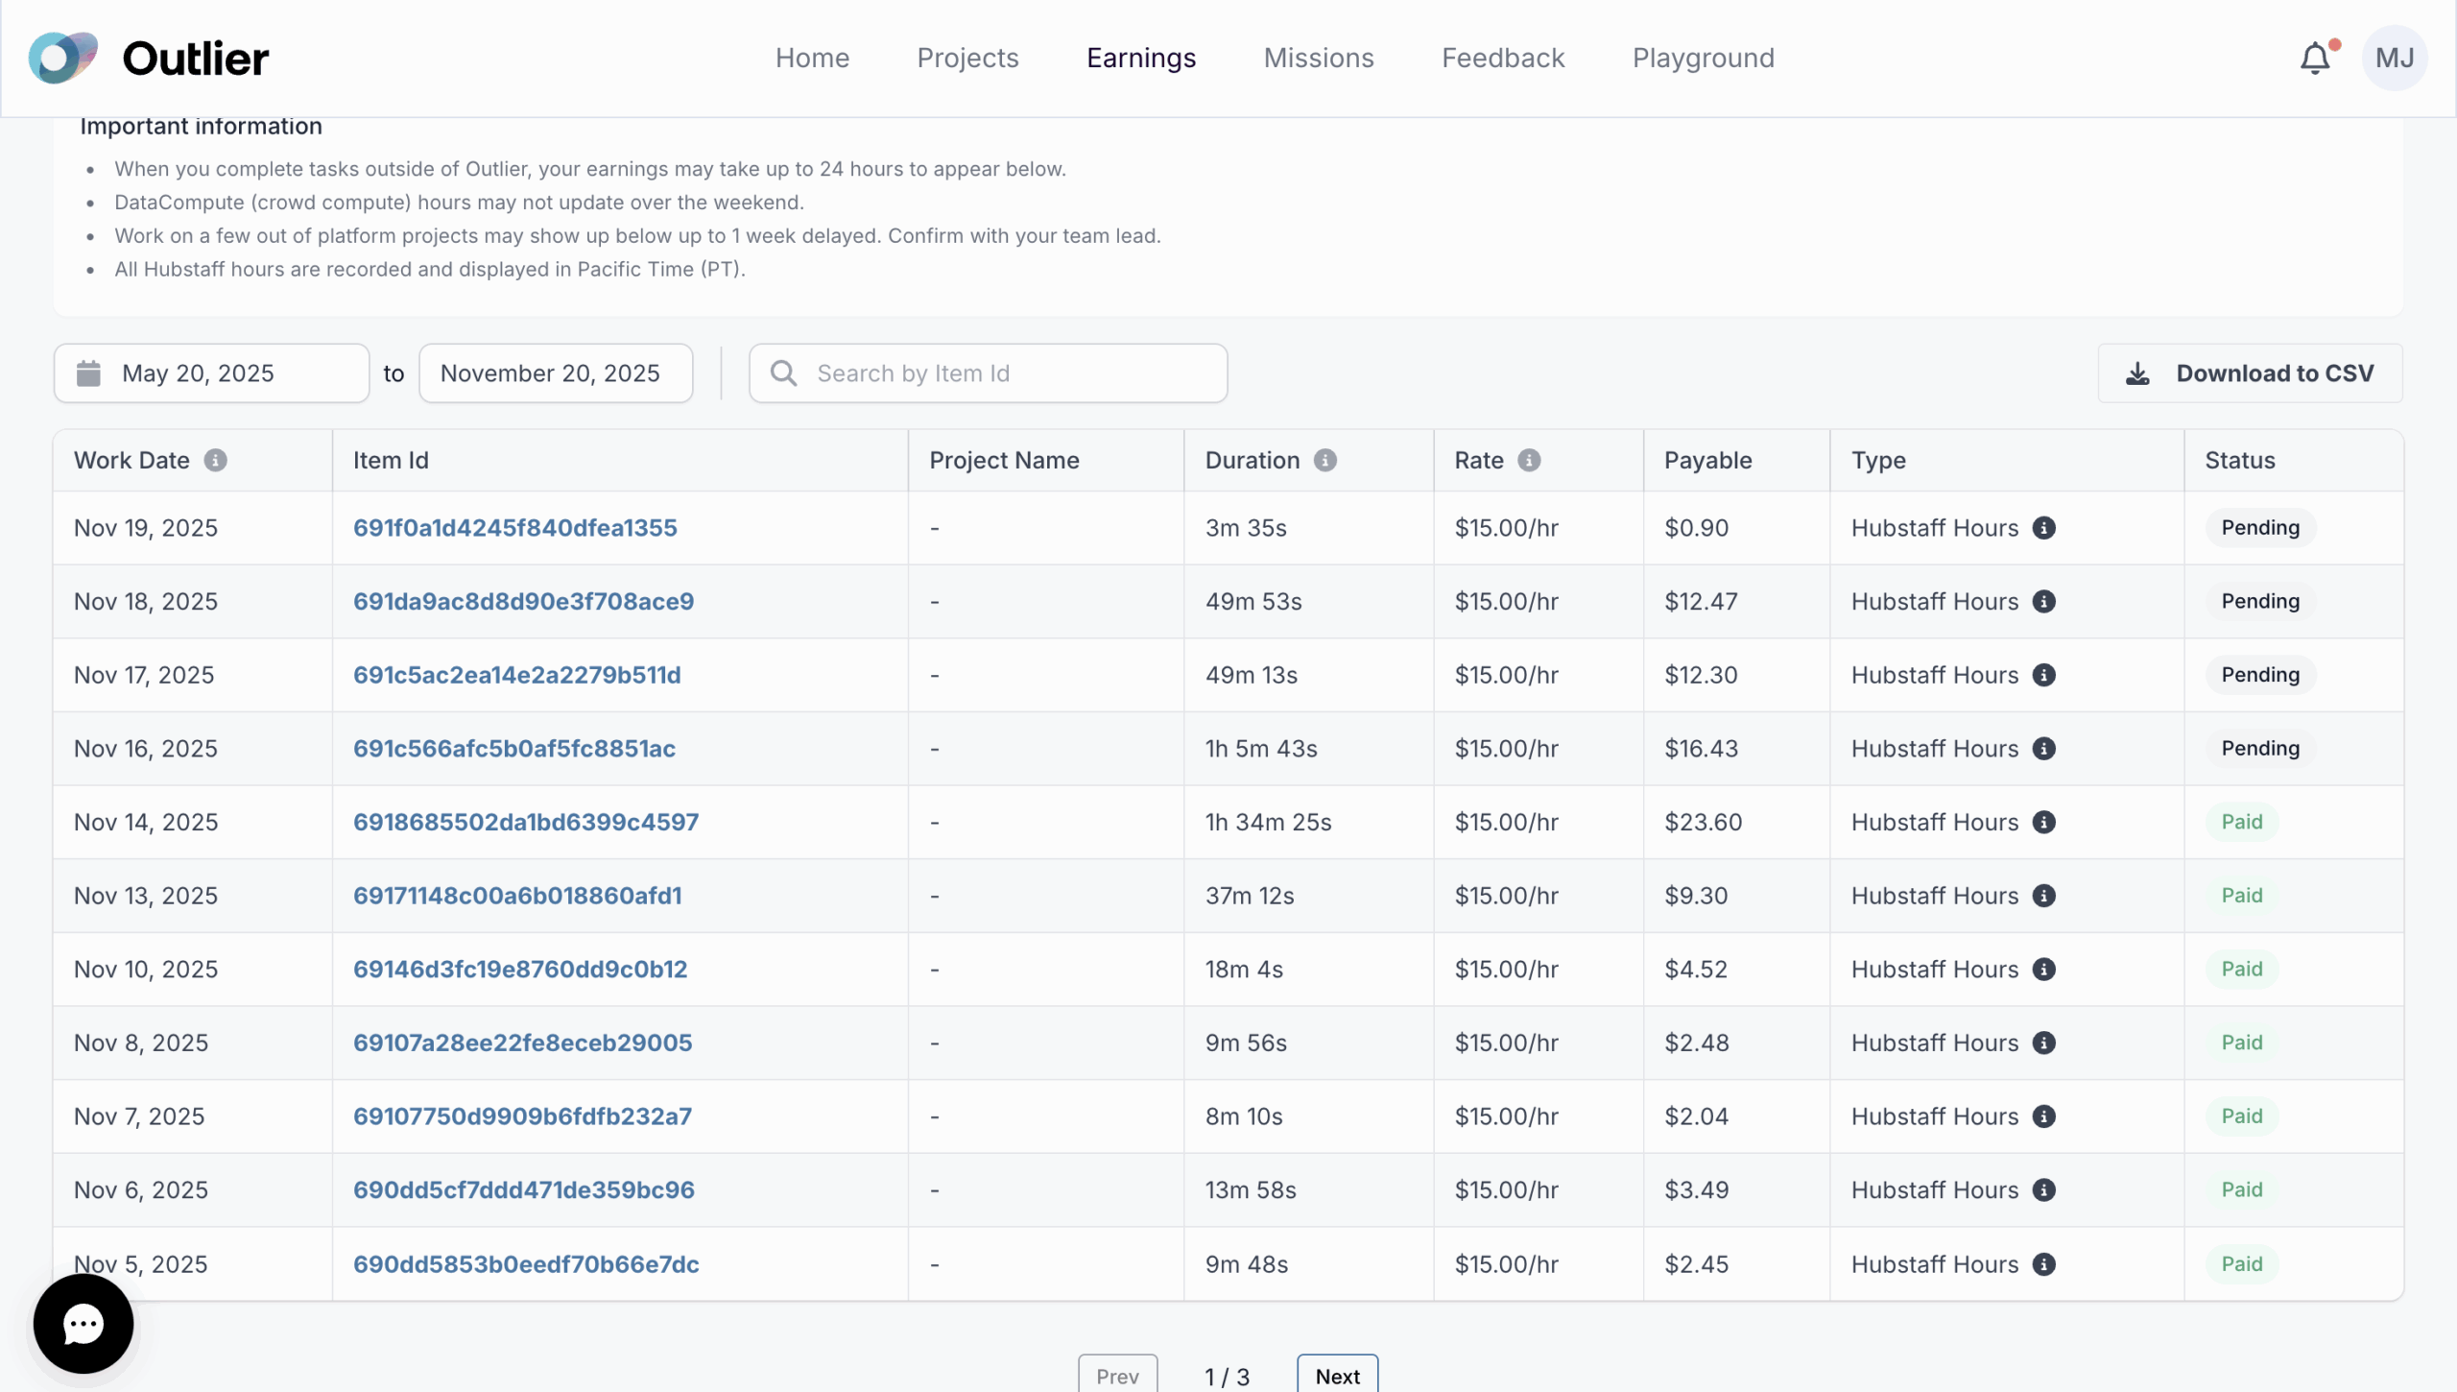Click the Duration column info icon
This screenshot has height=1392, width=2457.
(1325, 461)
